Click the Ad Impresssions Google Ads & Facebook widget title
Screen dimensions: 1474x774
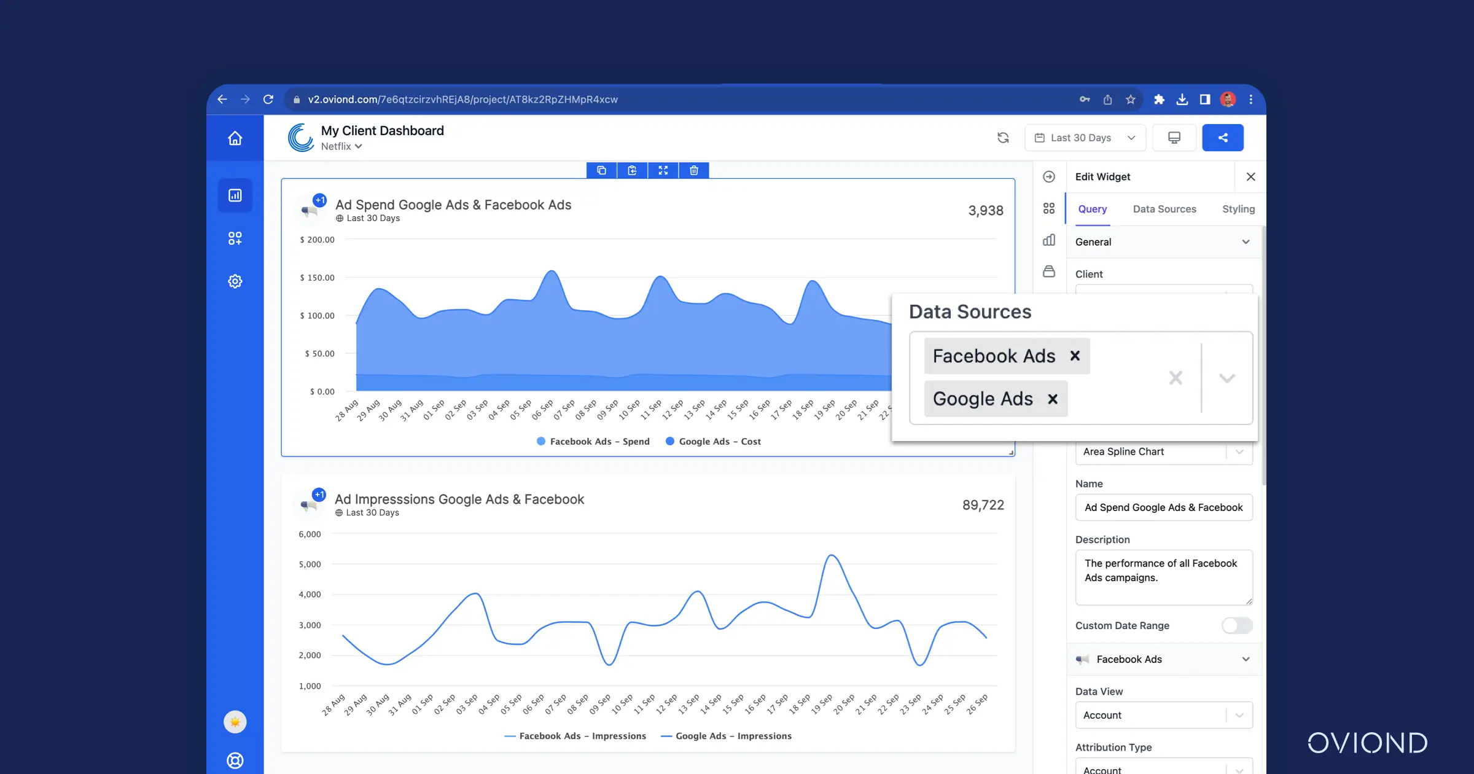[459, 499]
